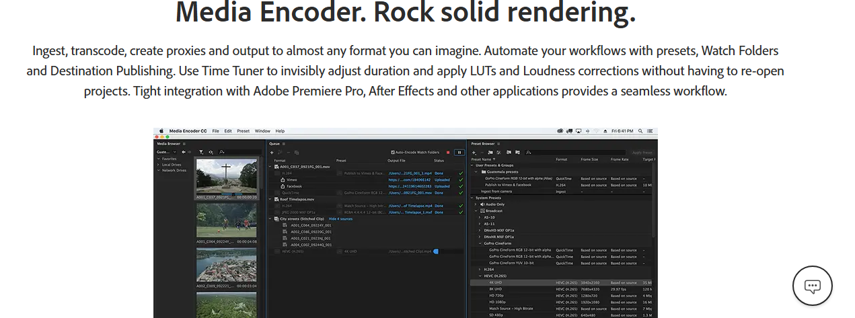
Task: Click New Preset Group icon
Action: 490,153
